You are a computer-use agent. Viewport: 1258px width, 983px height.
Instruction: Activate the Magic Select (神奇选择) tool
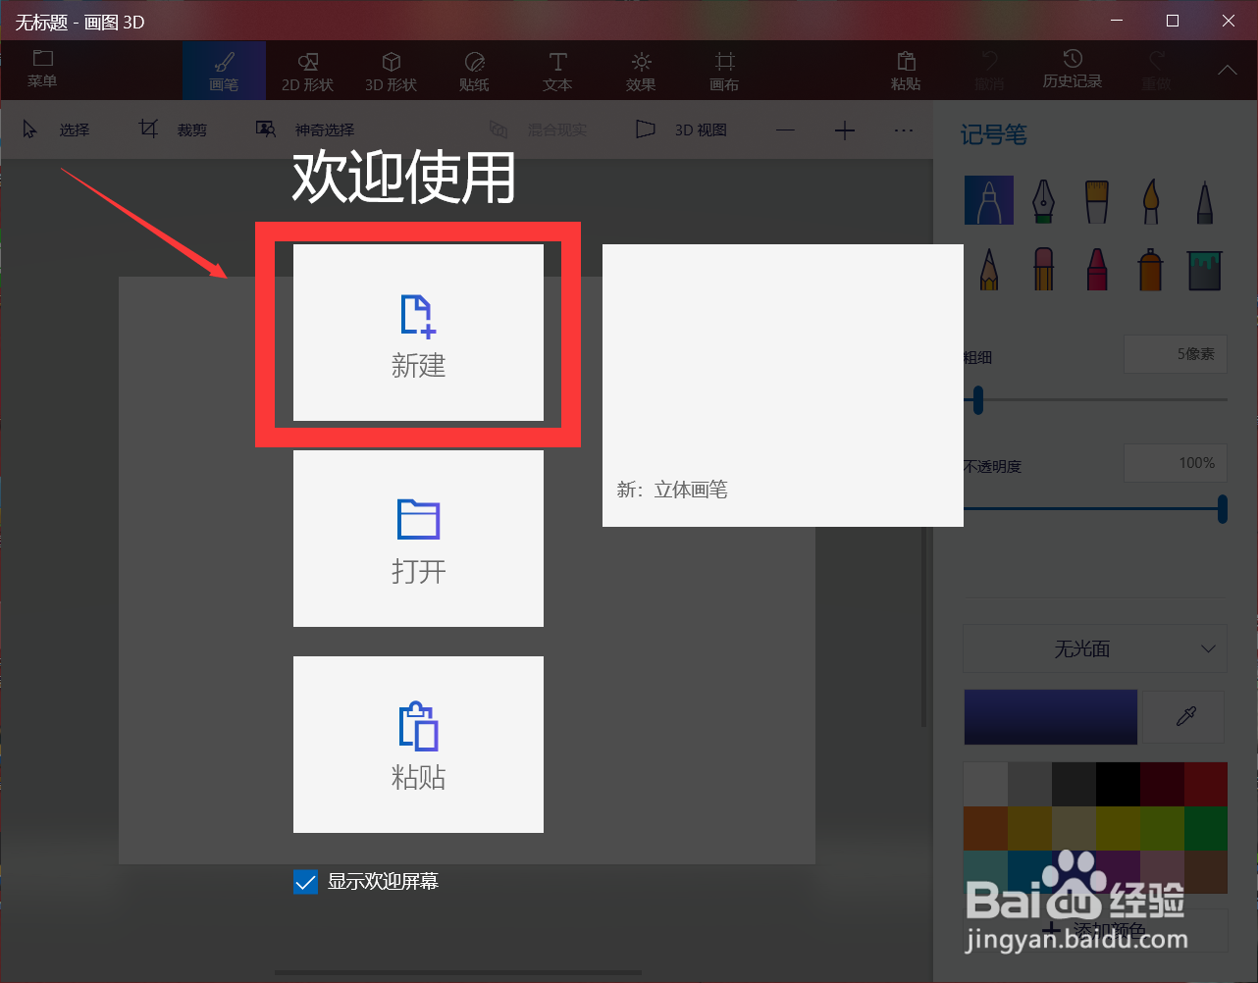(307, 129)
